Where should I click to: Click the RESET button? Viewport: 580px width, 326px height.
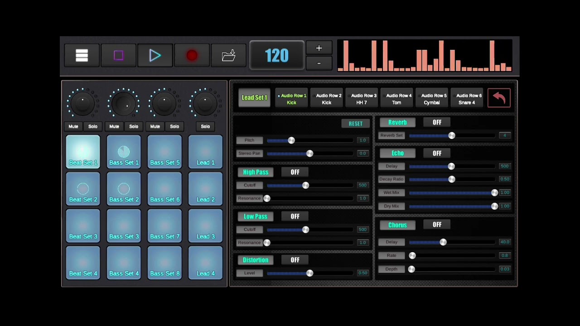pos(356,124)
